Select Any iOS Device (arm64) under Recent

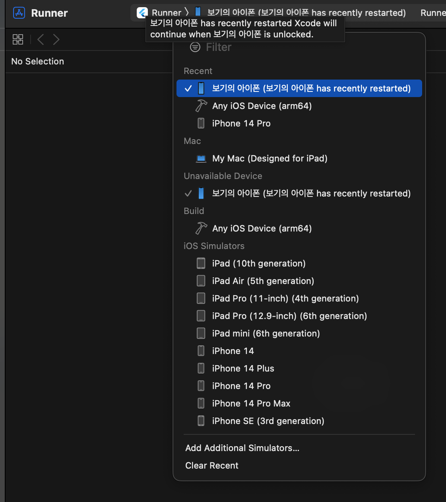tap(299, 106)
